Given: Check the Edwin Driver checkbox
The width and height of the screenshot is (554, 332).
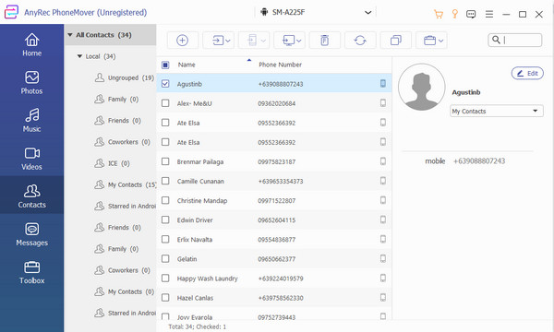Looking at the screenshot, I should 165,219.
